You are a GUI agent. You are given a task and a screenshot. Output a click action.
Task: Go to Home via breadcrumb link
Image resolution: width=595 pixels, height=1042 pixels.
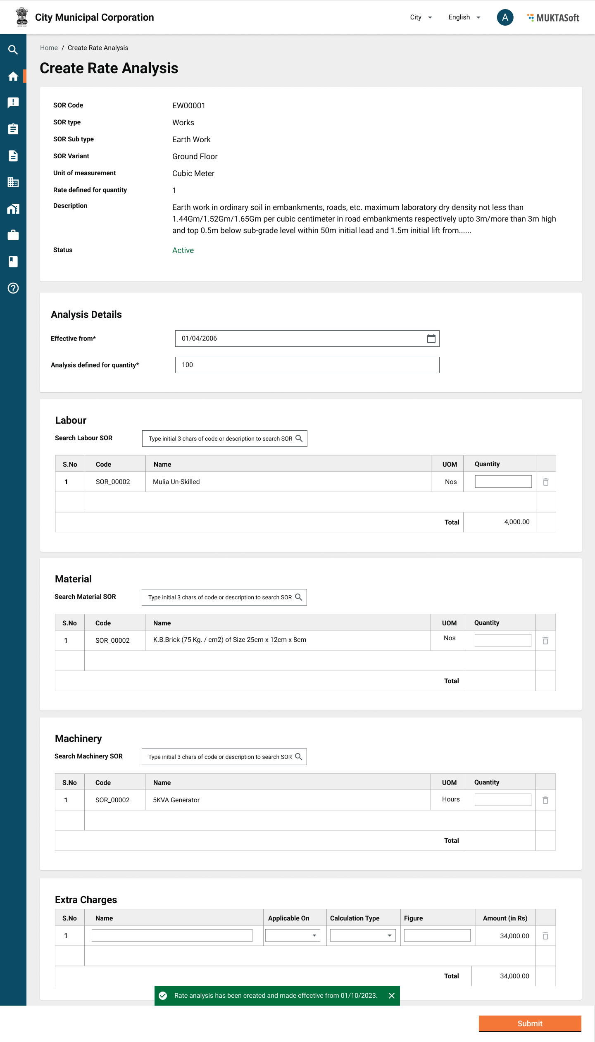[49, 48]
